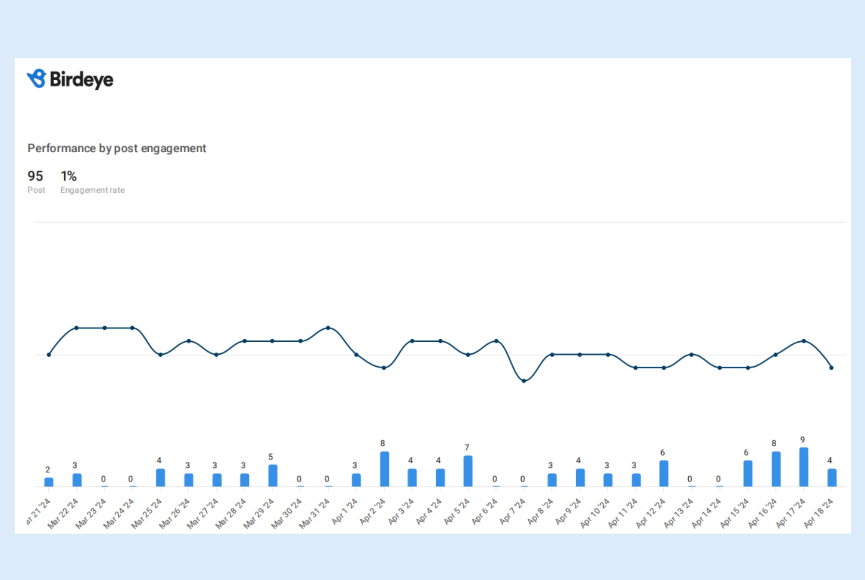Click the value label 2 above the first bar

(x=47, y=470)
